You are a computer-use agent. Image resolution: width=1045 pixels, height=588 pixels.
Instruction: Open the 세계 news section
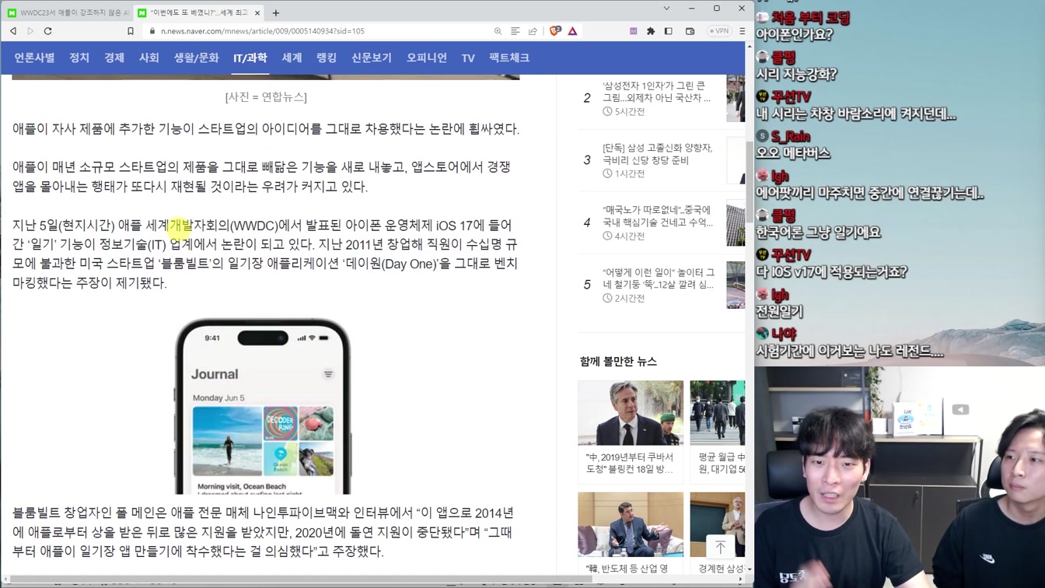point(292,58)
